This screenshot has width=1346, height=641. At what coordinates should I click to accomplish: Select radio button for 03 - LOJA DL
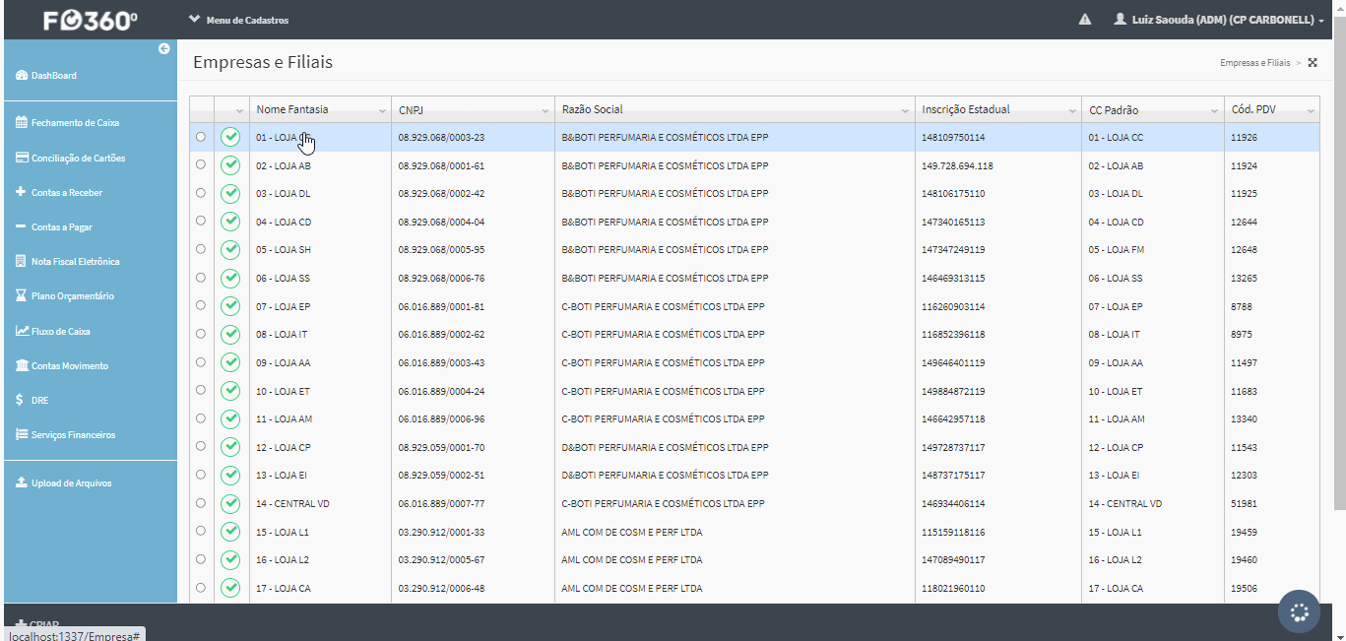201,193
